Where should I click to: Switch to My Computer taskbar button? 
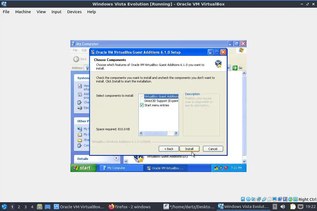[121, 168]
